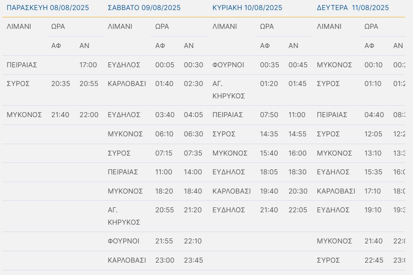Screen dimensions: 413x275
Task: Click the ΛΙΜΑΝΙ column header under Friday
Action: pyautogui.click(x=19, y=27)
